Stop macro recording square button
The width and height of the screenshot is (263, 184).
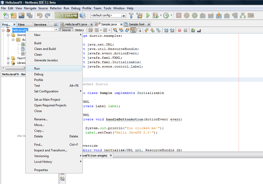coord(185,30)
